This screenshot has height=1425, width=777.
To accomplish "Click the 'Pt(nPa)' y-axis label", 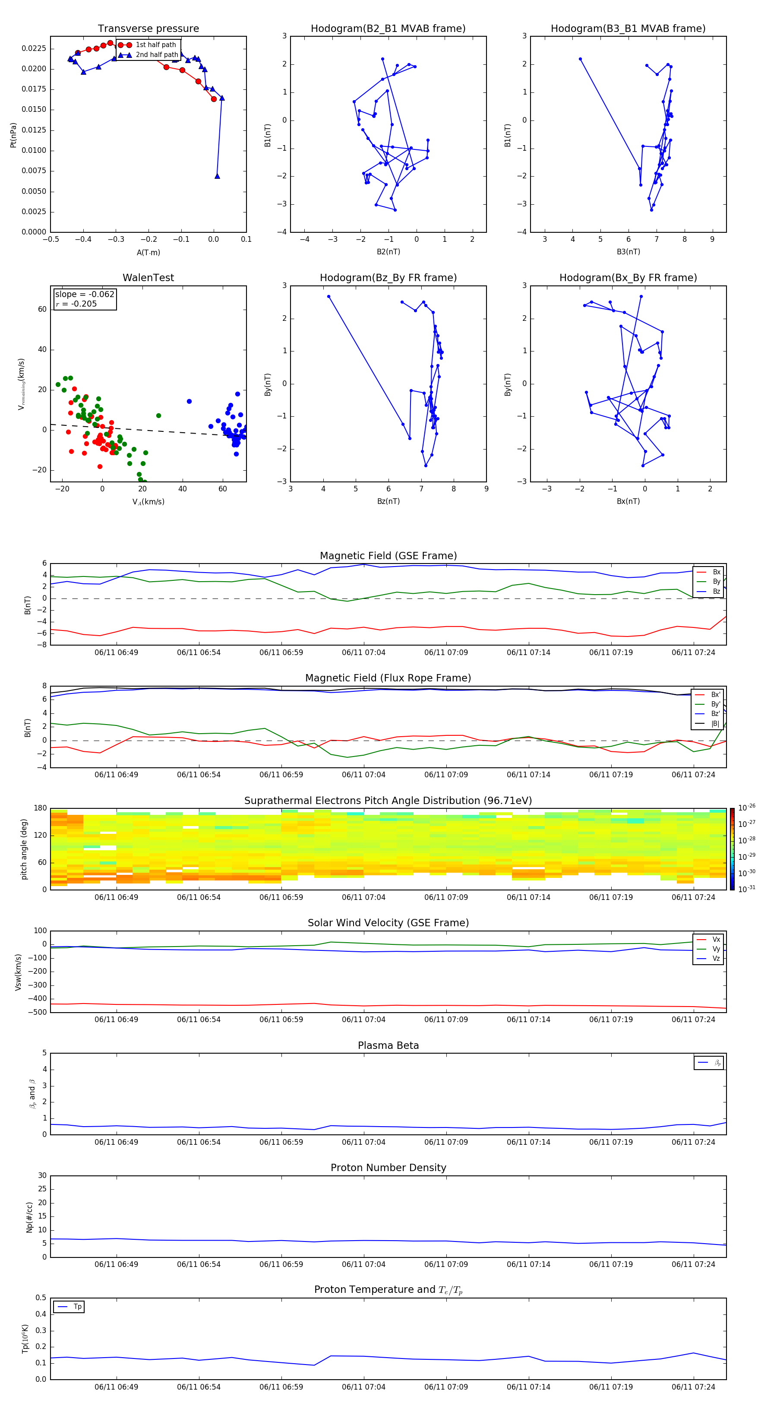I will click(13, 135).
